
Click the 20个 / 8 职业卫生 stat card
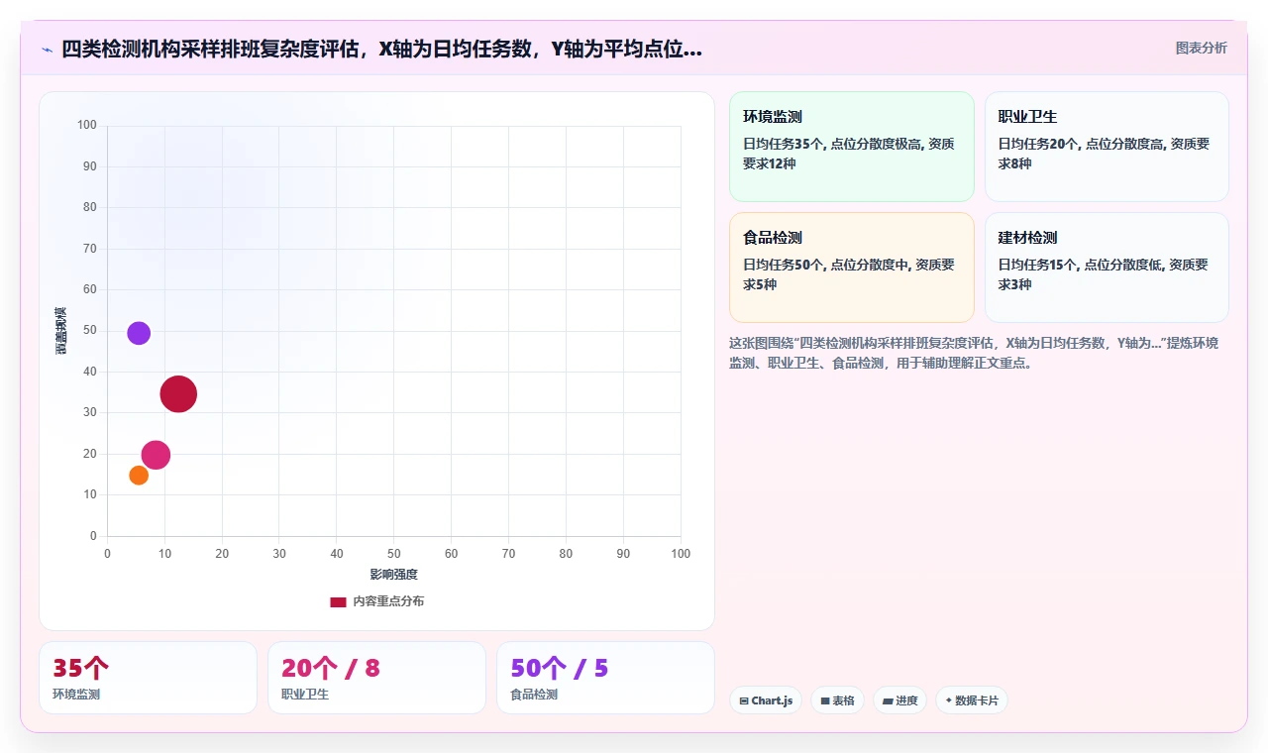[x=376, y=678]
